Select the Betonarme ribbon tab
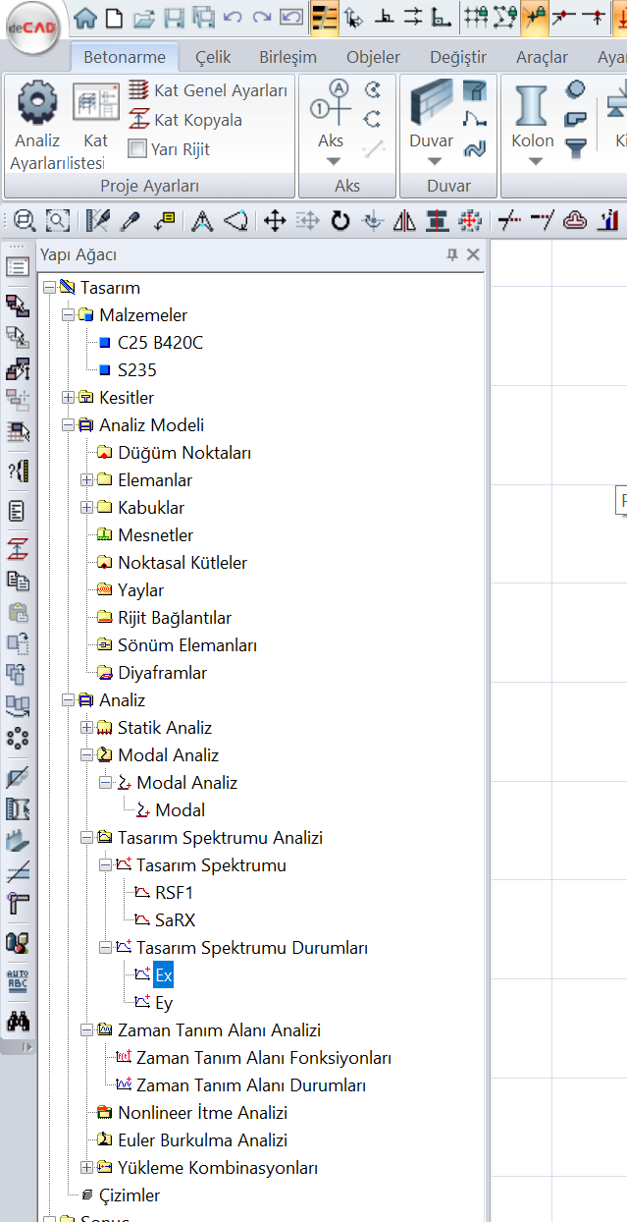The height and width of the screenshot is (1222, 627). pos(125,58)
